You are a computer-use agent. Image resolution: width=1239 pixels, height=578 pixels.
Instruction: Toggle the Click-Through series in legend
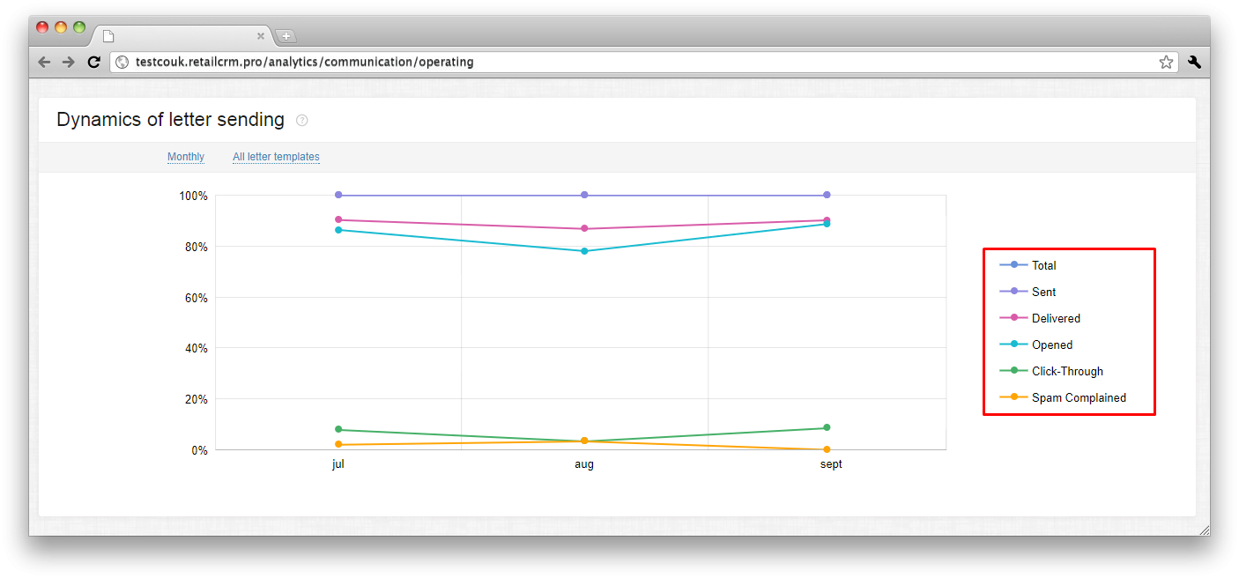(1051, 371)
